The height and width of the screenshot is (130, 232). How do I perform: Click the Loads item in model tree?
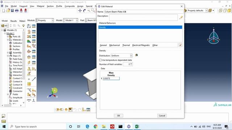[15, 101]
